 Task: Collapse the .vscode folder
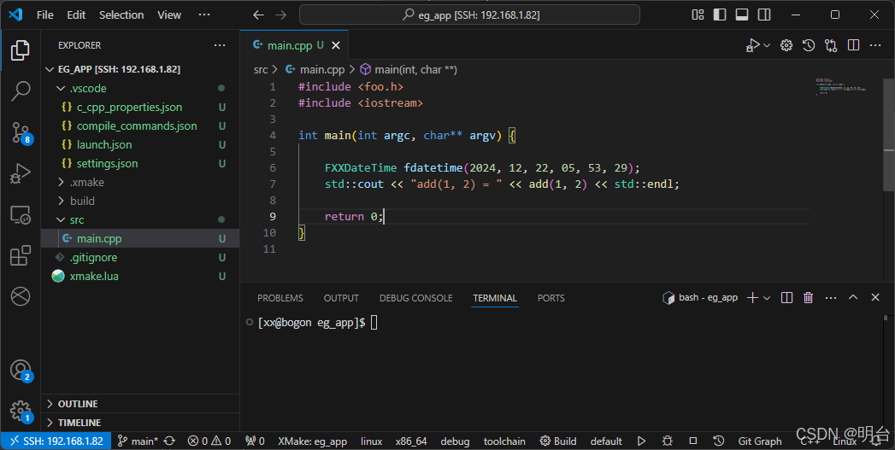click(140, 89)
